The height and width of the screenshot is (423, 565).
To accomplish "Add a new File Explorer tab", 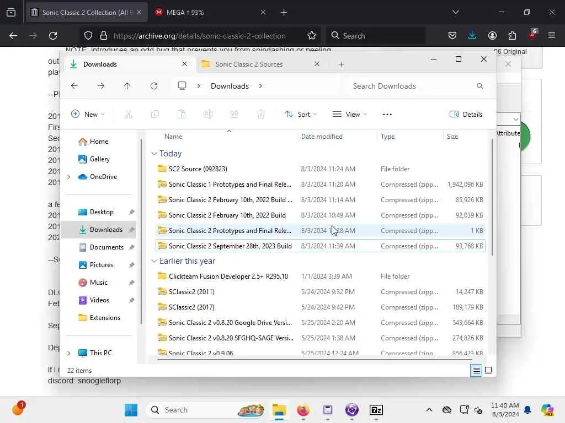I will [341, 64].
